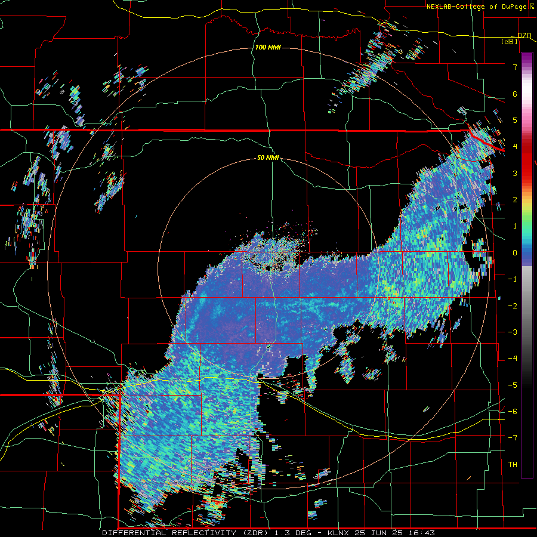This screenshot has width=537, height=537.
Task: Click the '6' value on the dB scale
Action: pyautogui.click(x=515, y=94)
